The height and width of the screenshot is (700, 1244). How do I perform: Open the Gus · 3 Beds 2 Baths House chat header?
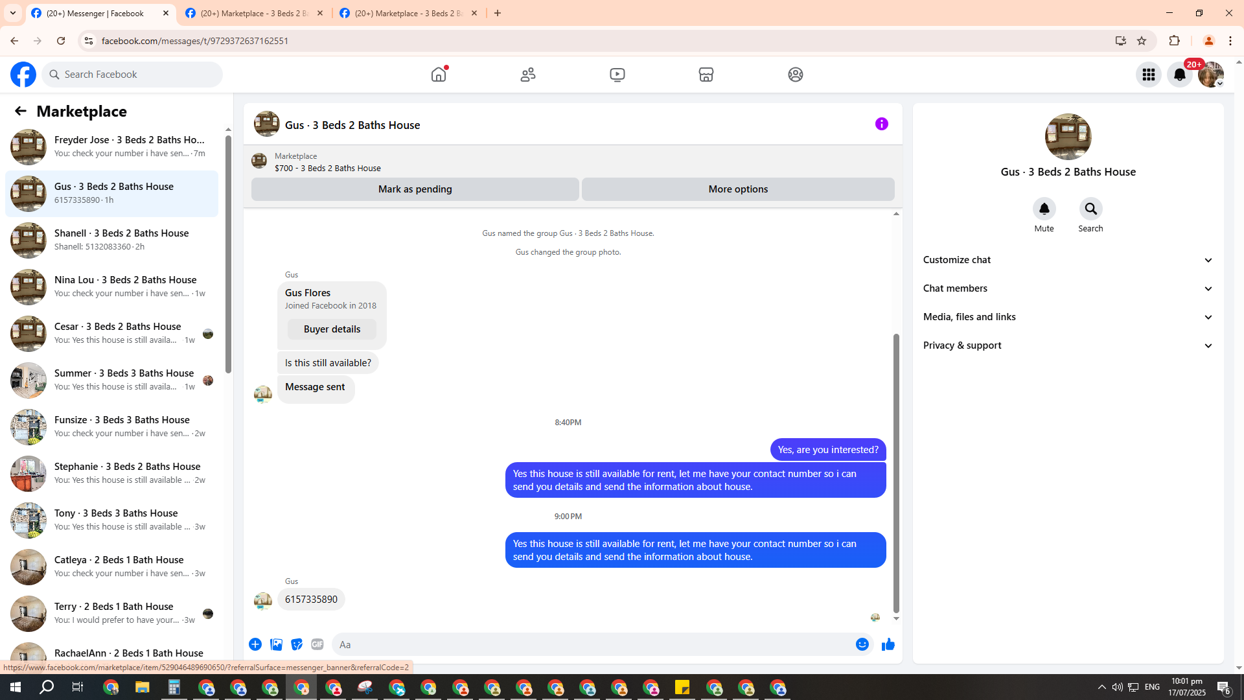tap(352, 125)
